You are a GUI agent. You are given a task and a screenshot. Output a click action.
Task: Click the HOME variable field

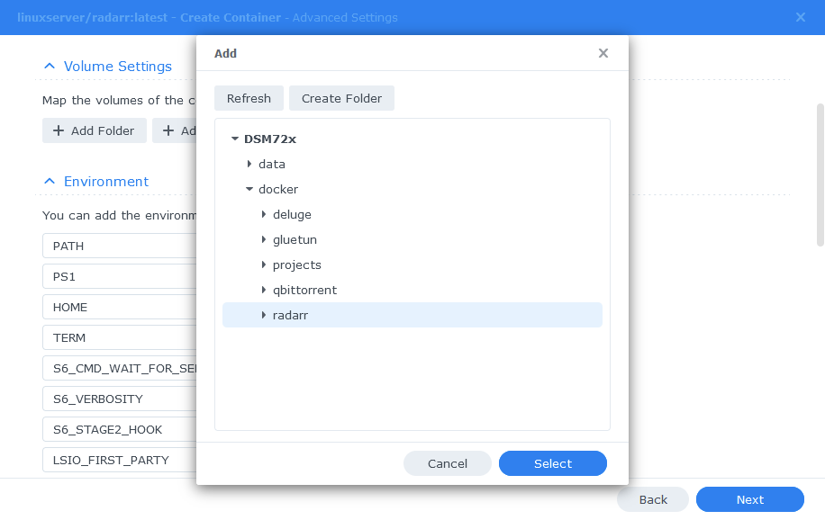[x=120, y=307]
